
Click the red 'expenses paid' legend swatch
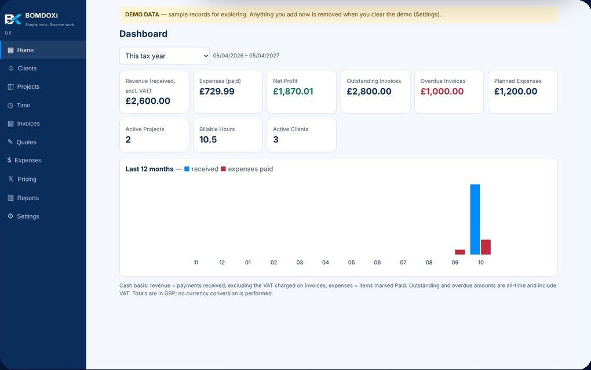click(x=223, y=169)
